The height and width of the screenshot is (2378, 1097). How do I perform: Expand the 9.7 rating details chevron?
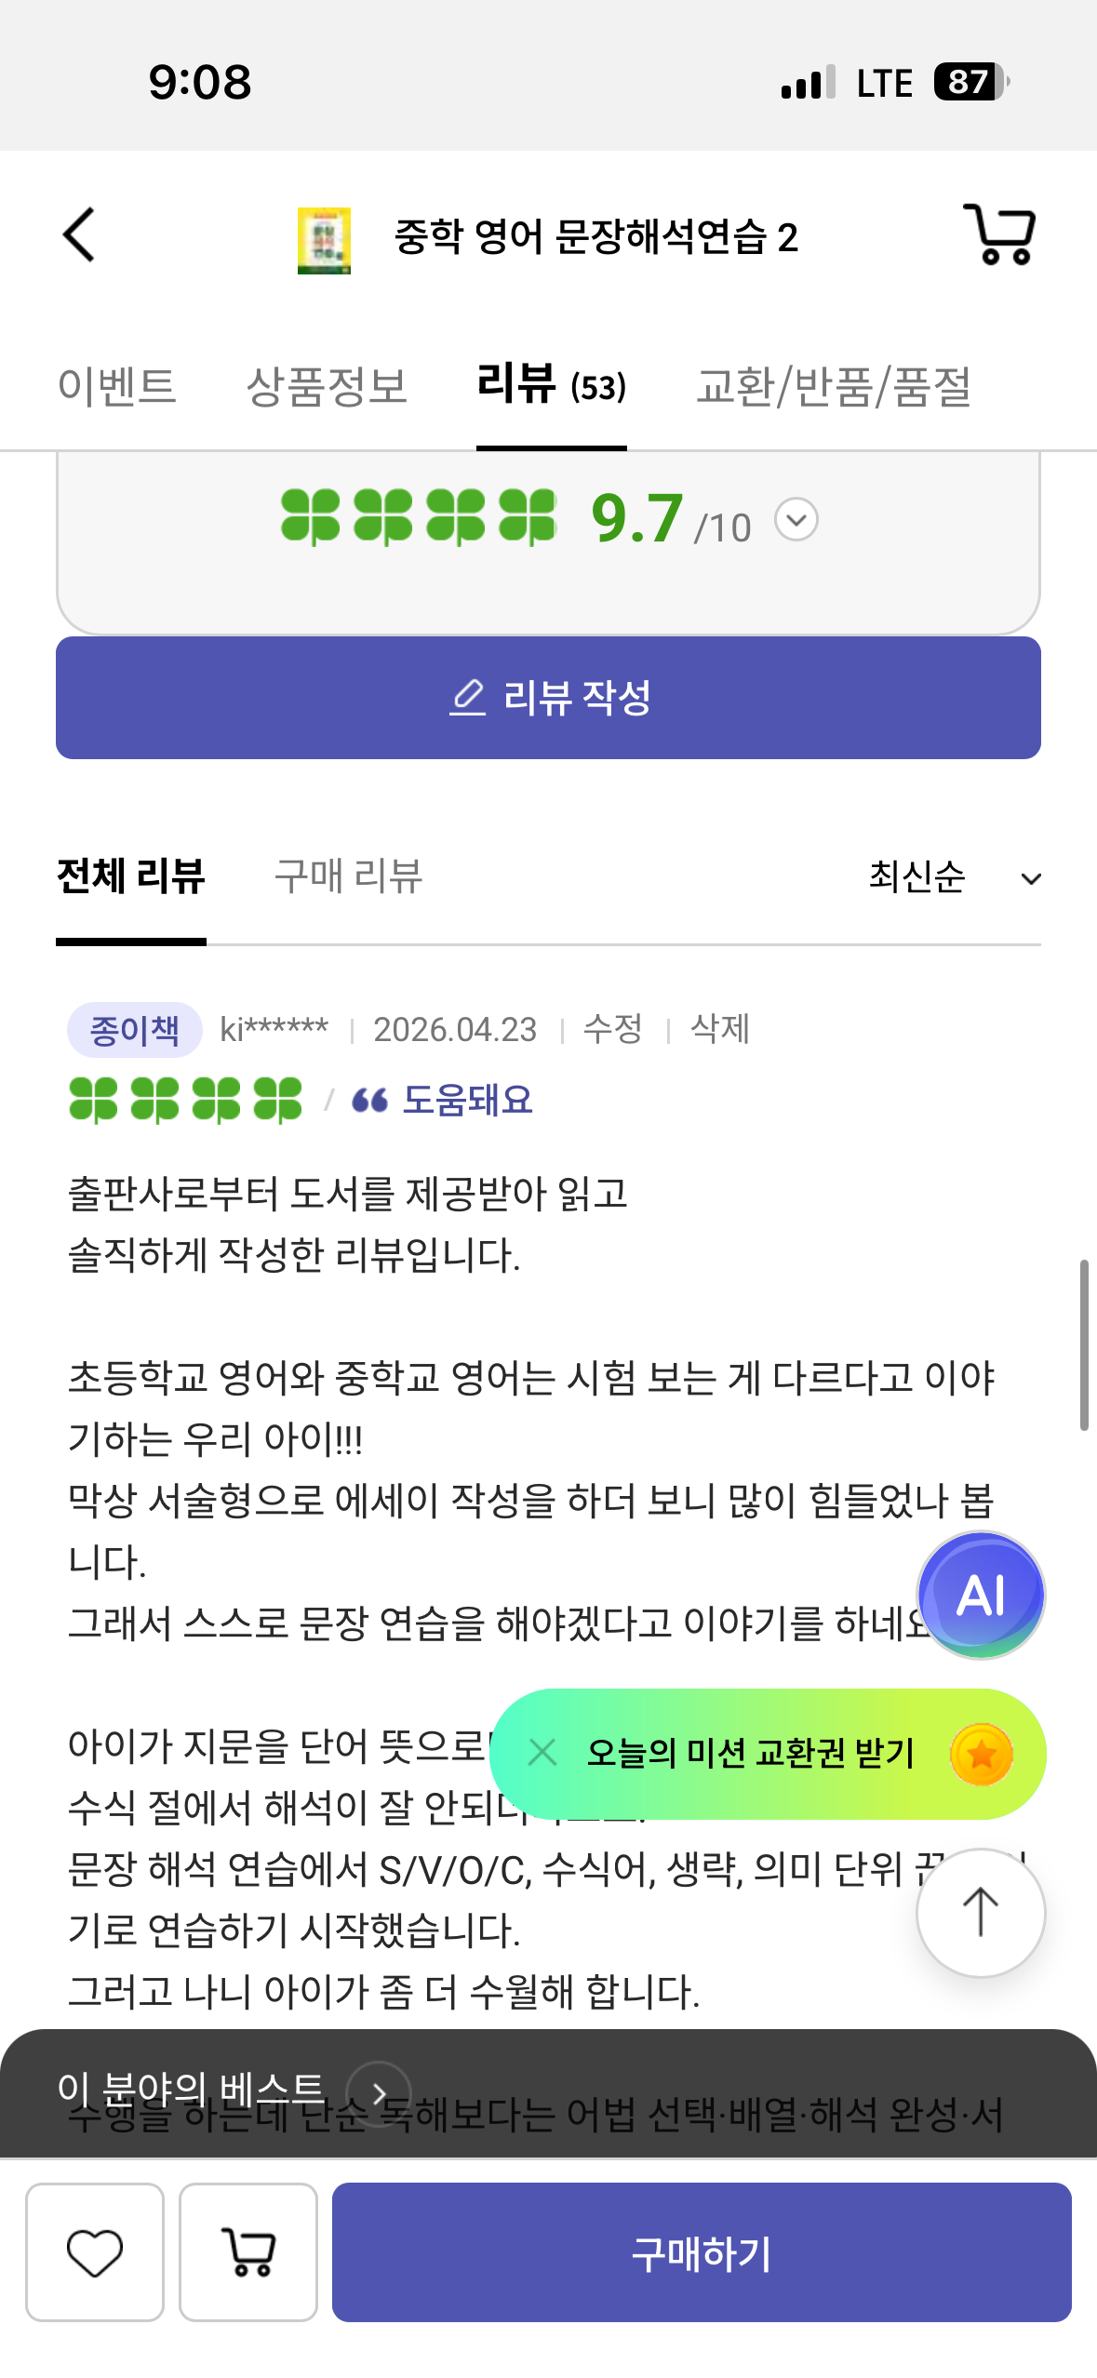coord(796,519)
